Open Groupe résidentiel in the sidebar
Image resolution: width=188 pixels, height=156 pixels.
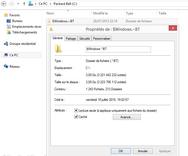(23, 44)
